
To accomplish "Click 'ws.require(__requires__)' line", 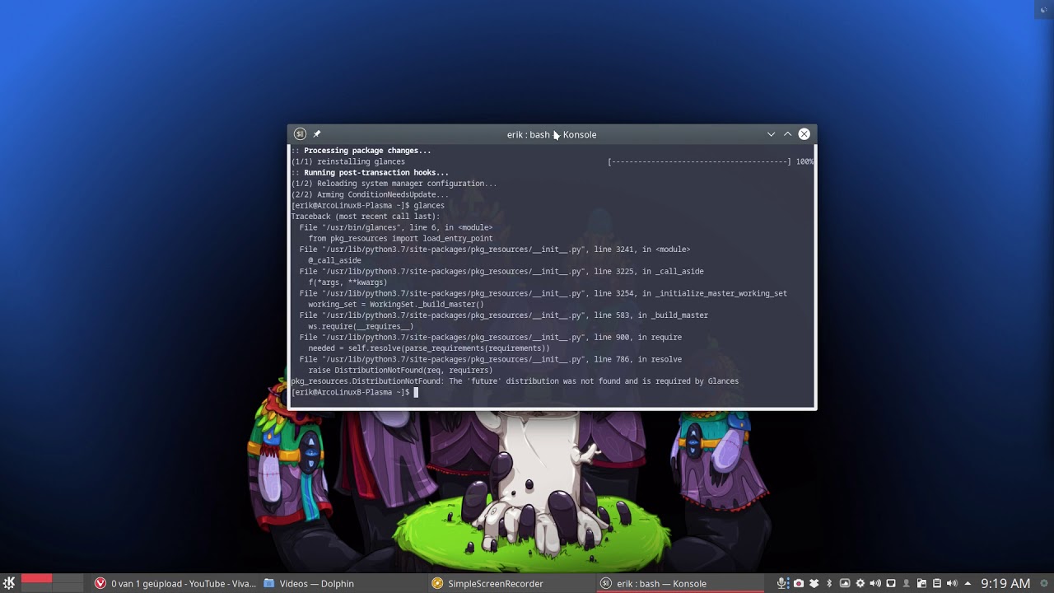I will [x=361, y=326].
